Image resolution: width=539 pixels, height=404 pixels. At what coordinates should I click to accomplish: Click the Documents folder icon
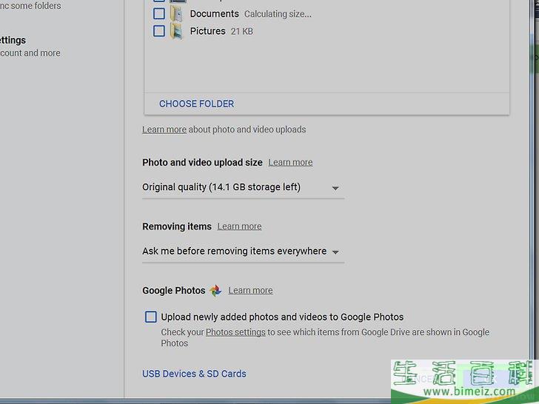click(x=176, y=14)
